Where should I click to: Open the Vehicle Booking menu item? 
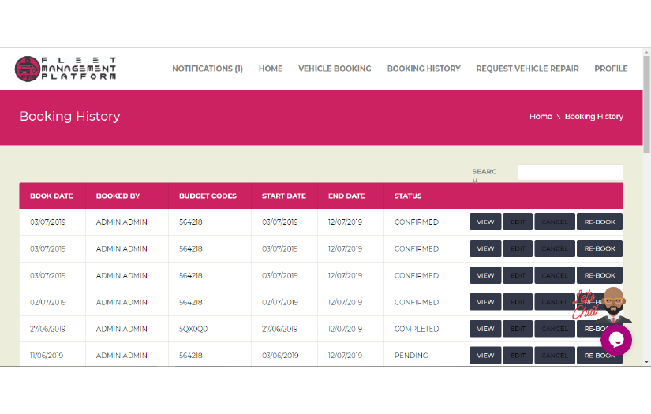(x=335, y=69)
